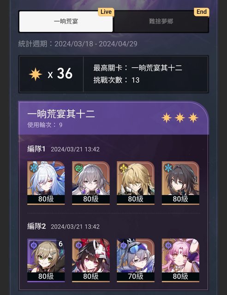Screen dimensions: 227x295
Task: Click the Ice element icon on Ruan Mei
Action: pyautogui.click(x=168, y=168)
